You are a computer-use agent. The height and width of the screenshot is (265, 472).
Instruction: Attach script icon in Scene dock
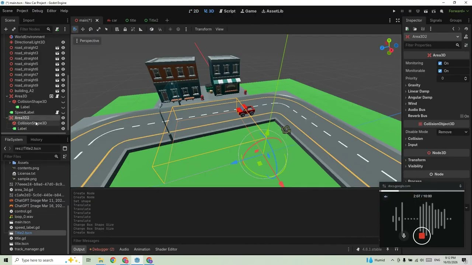click(x=57, y=29)
